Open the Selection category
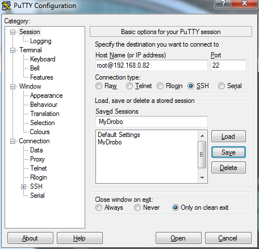The width and height of the screenshot is (259, 249). 43,123
